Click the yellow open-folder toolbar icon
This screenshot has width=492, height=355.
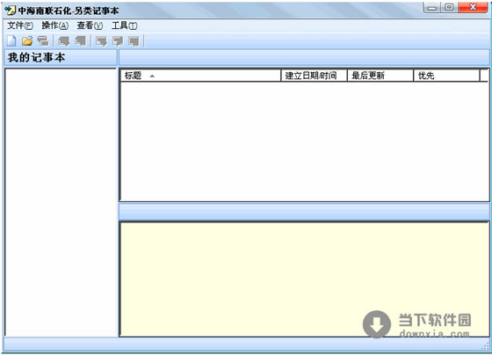pyautogui.click(x=27, y=40)
